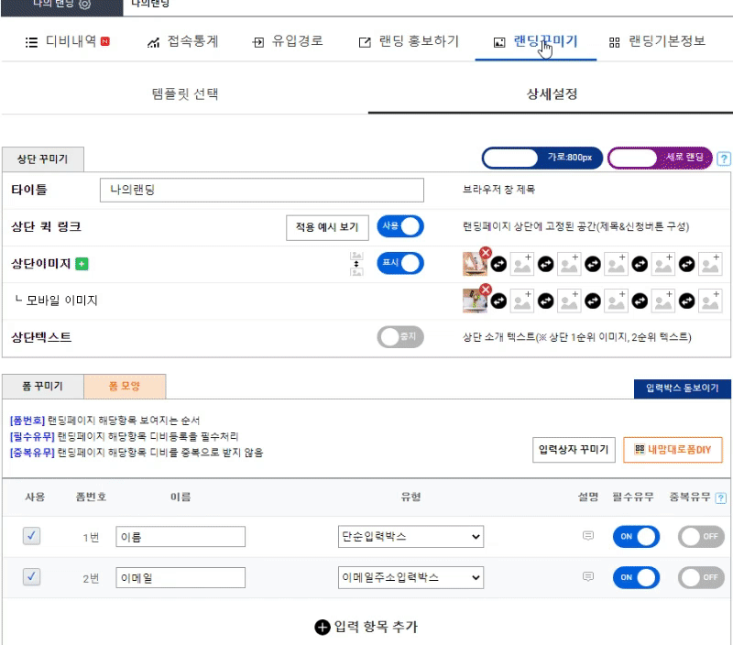
Task: Click the help icon beside 중복유무 header
Action: (721, 497)
